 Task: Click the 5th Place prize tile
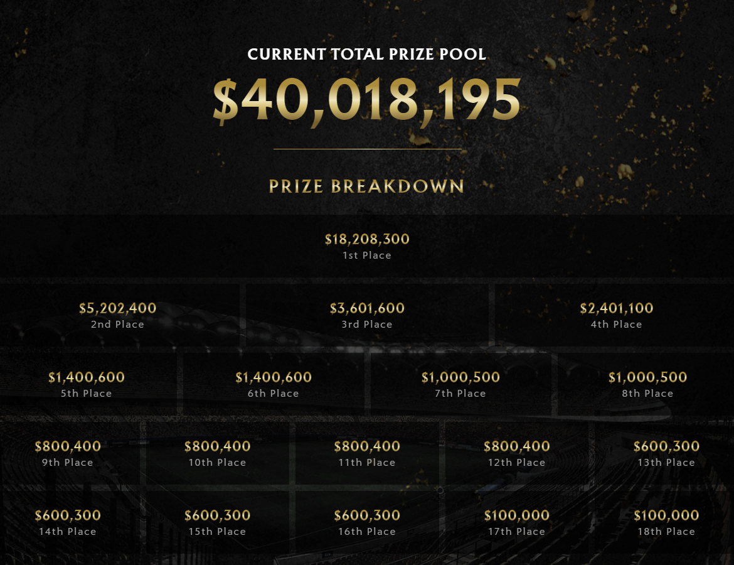88,384
